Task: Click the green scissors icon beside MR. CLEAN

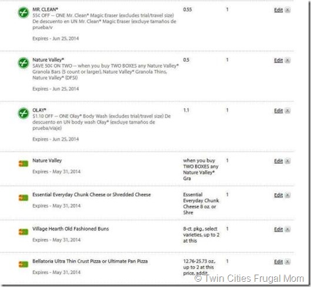Action: point(24,12)
